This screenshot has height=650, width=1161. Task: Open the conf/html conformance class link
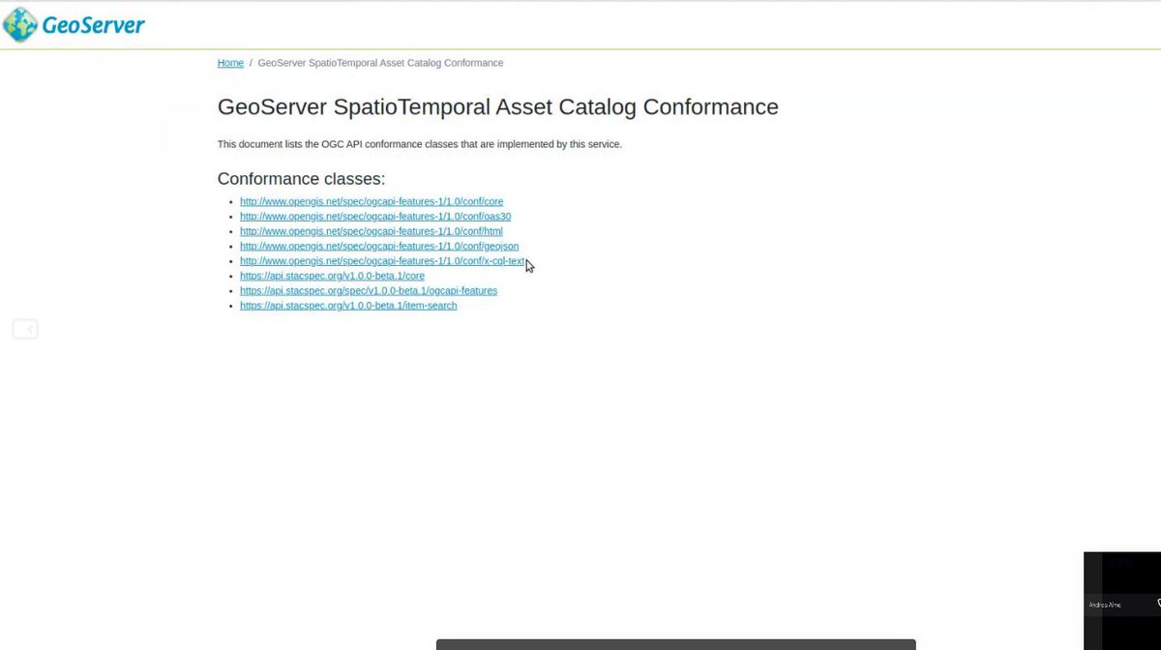[372, 230]
